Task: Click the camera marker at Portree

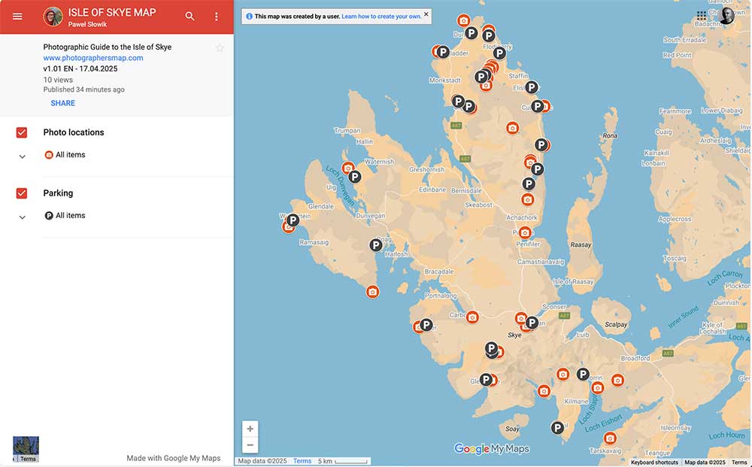Action: click(x=525, y=233)
